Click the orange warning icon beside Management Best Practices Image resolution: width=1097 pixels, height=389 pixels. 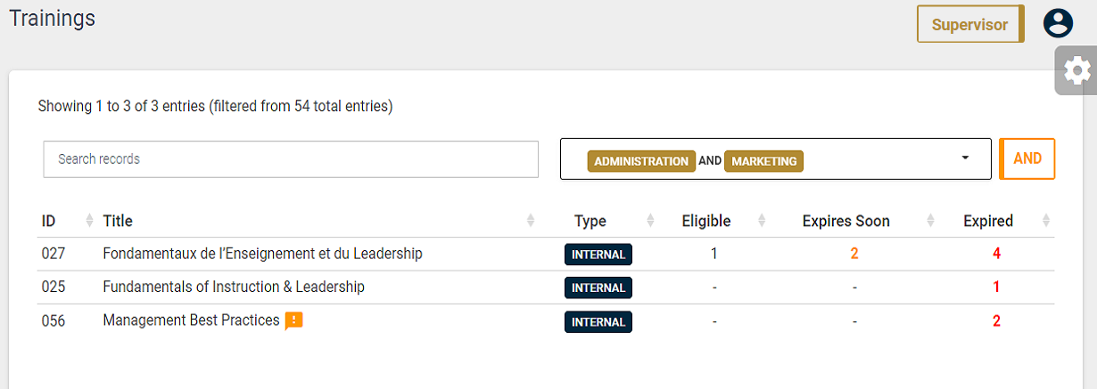(293, 321)
